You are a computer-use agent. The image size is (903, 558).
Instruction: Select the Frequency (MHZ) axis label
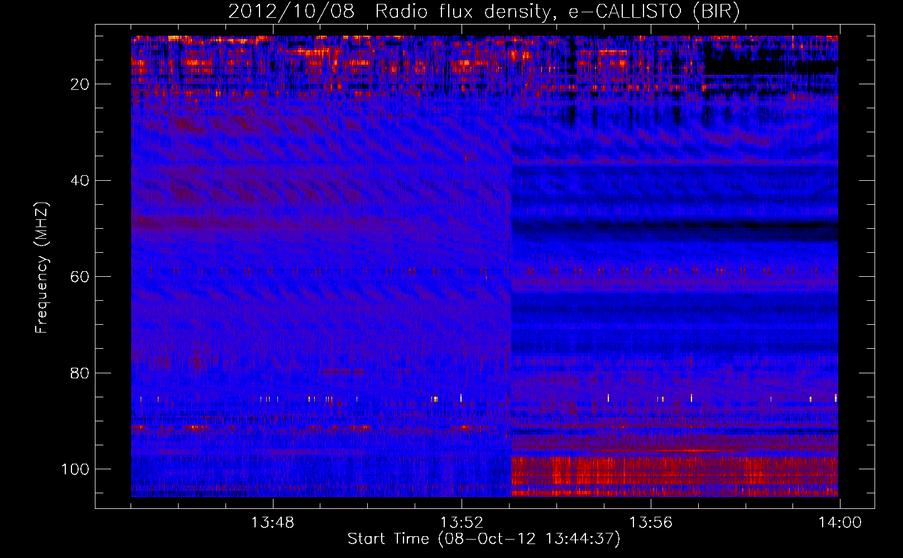[x=42, y=267]
